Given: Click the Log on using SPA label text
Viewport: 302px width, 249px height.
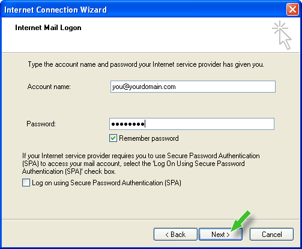Looking at the screenshot, I should (106, 183).
